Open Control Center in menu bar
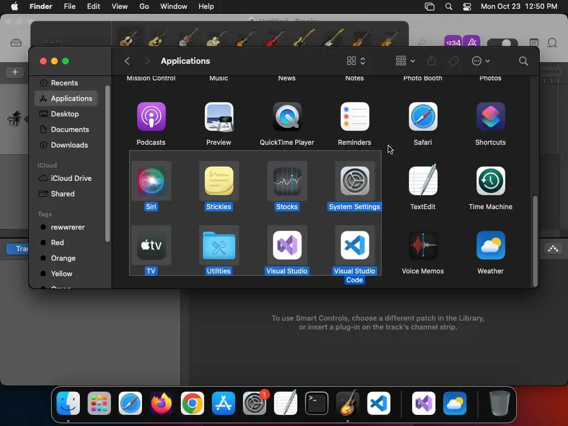Screen dimensions: 568x426 click(x=467, y=7)
